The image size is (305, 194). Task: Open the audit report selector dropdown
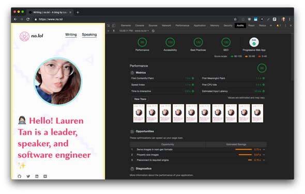tap(134, 30)
